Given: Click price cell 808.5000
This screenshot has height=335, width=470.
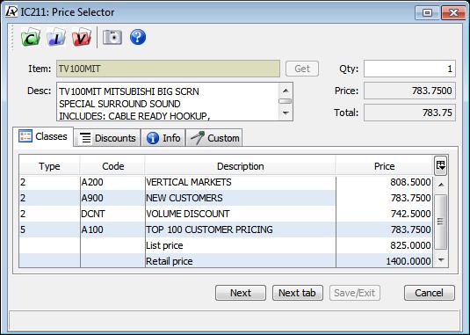Looking at the screenshot, I should pyautogui.click(x=384, y=182).
